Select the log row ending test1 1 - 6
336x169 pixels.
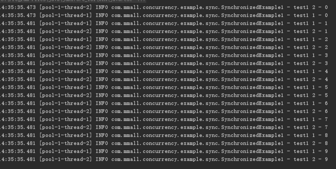pyautogui.click(x=164, y=103)
